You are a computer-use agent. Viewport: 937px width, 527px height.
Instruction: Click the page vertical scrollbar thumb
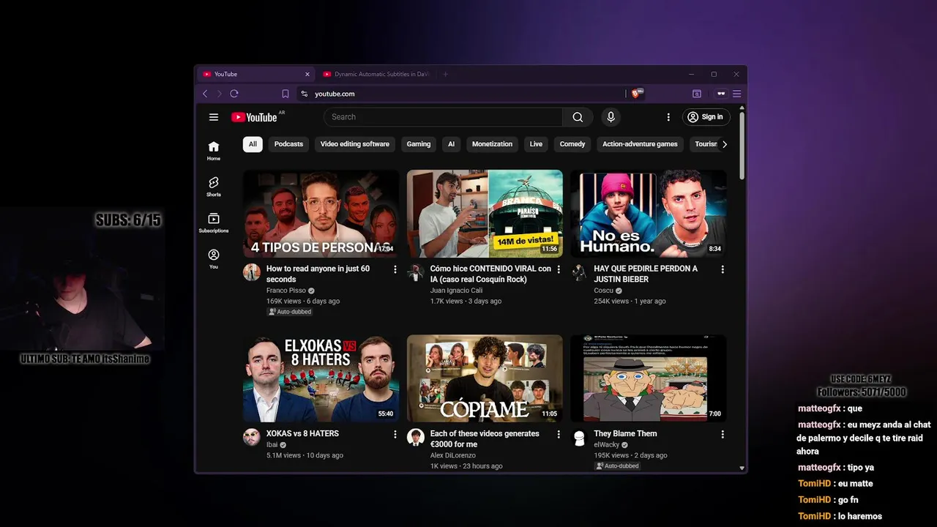coord(742,145)
